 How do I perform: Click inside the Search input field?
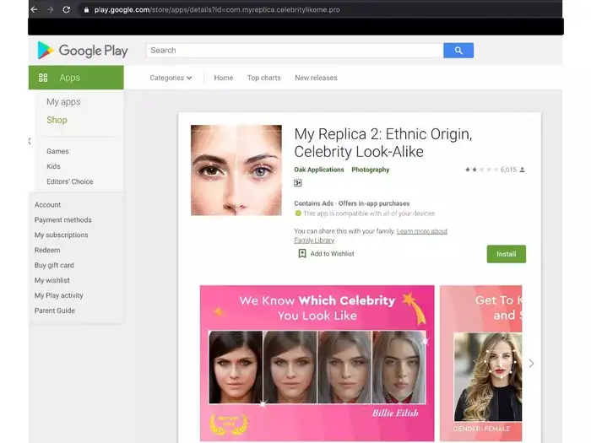tap(295, 51)
